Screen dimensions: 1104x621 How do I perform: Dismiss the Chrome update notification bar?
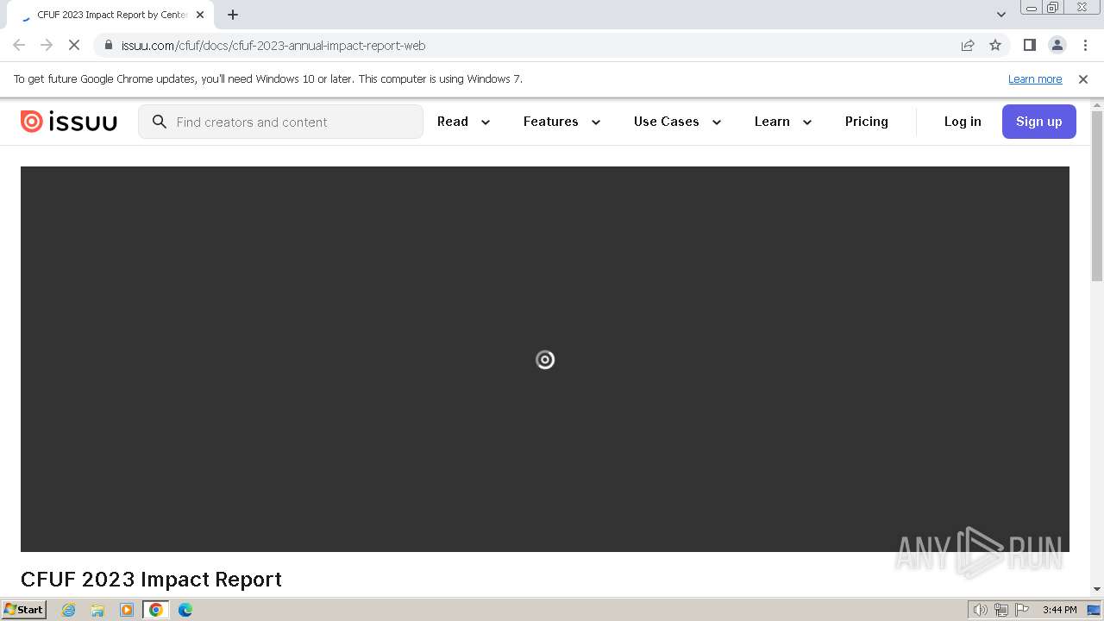pos(1083,78)
